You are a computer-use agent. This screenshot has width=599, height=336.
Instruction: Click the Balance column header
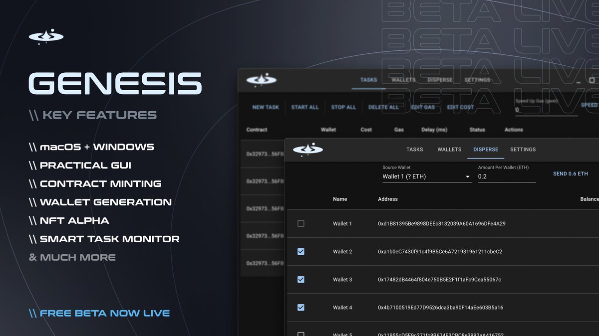tap(590, 199)
